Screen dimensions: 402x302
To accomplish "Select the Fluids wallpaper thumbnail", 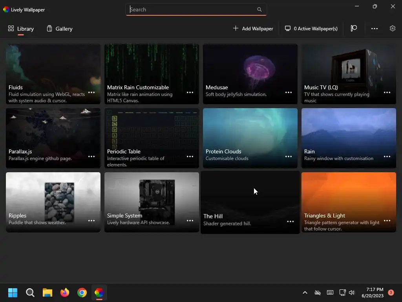I will 53,74.
